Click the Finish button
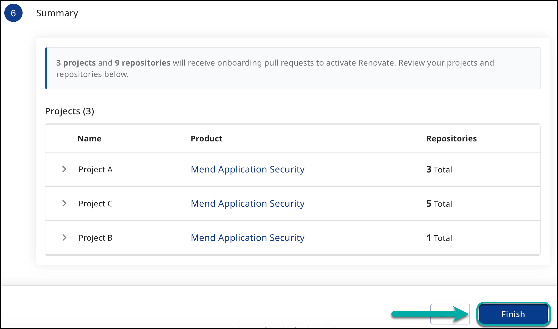The image size is (558, 329). (x=513, y=314)
